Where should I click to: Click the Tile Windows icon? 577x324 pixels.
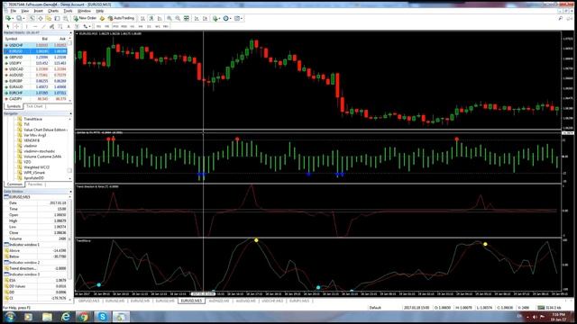[187, 18]
